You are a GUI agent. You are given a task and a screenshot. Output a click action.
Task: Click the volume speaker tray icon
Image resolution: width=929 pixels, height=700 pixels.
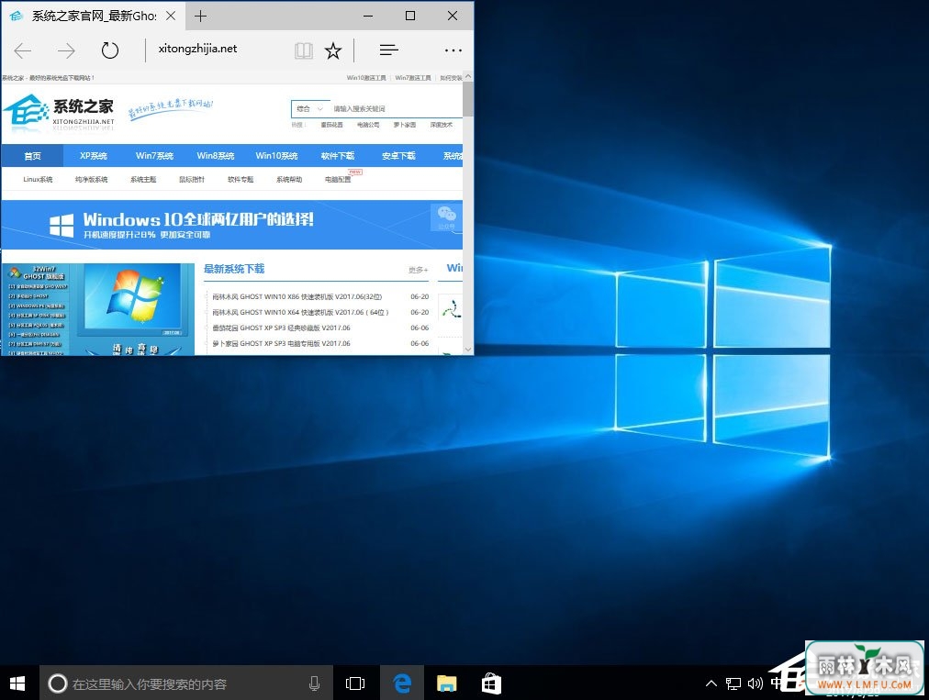[755, 684]
